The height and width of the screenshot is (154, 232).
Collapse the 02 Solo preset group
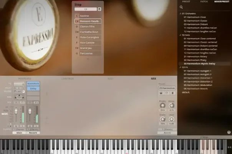tap(180, 35)
